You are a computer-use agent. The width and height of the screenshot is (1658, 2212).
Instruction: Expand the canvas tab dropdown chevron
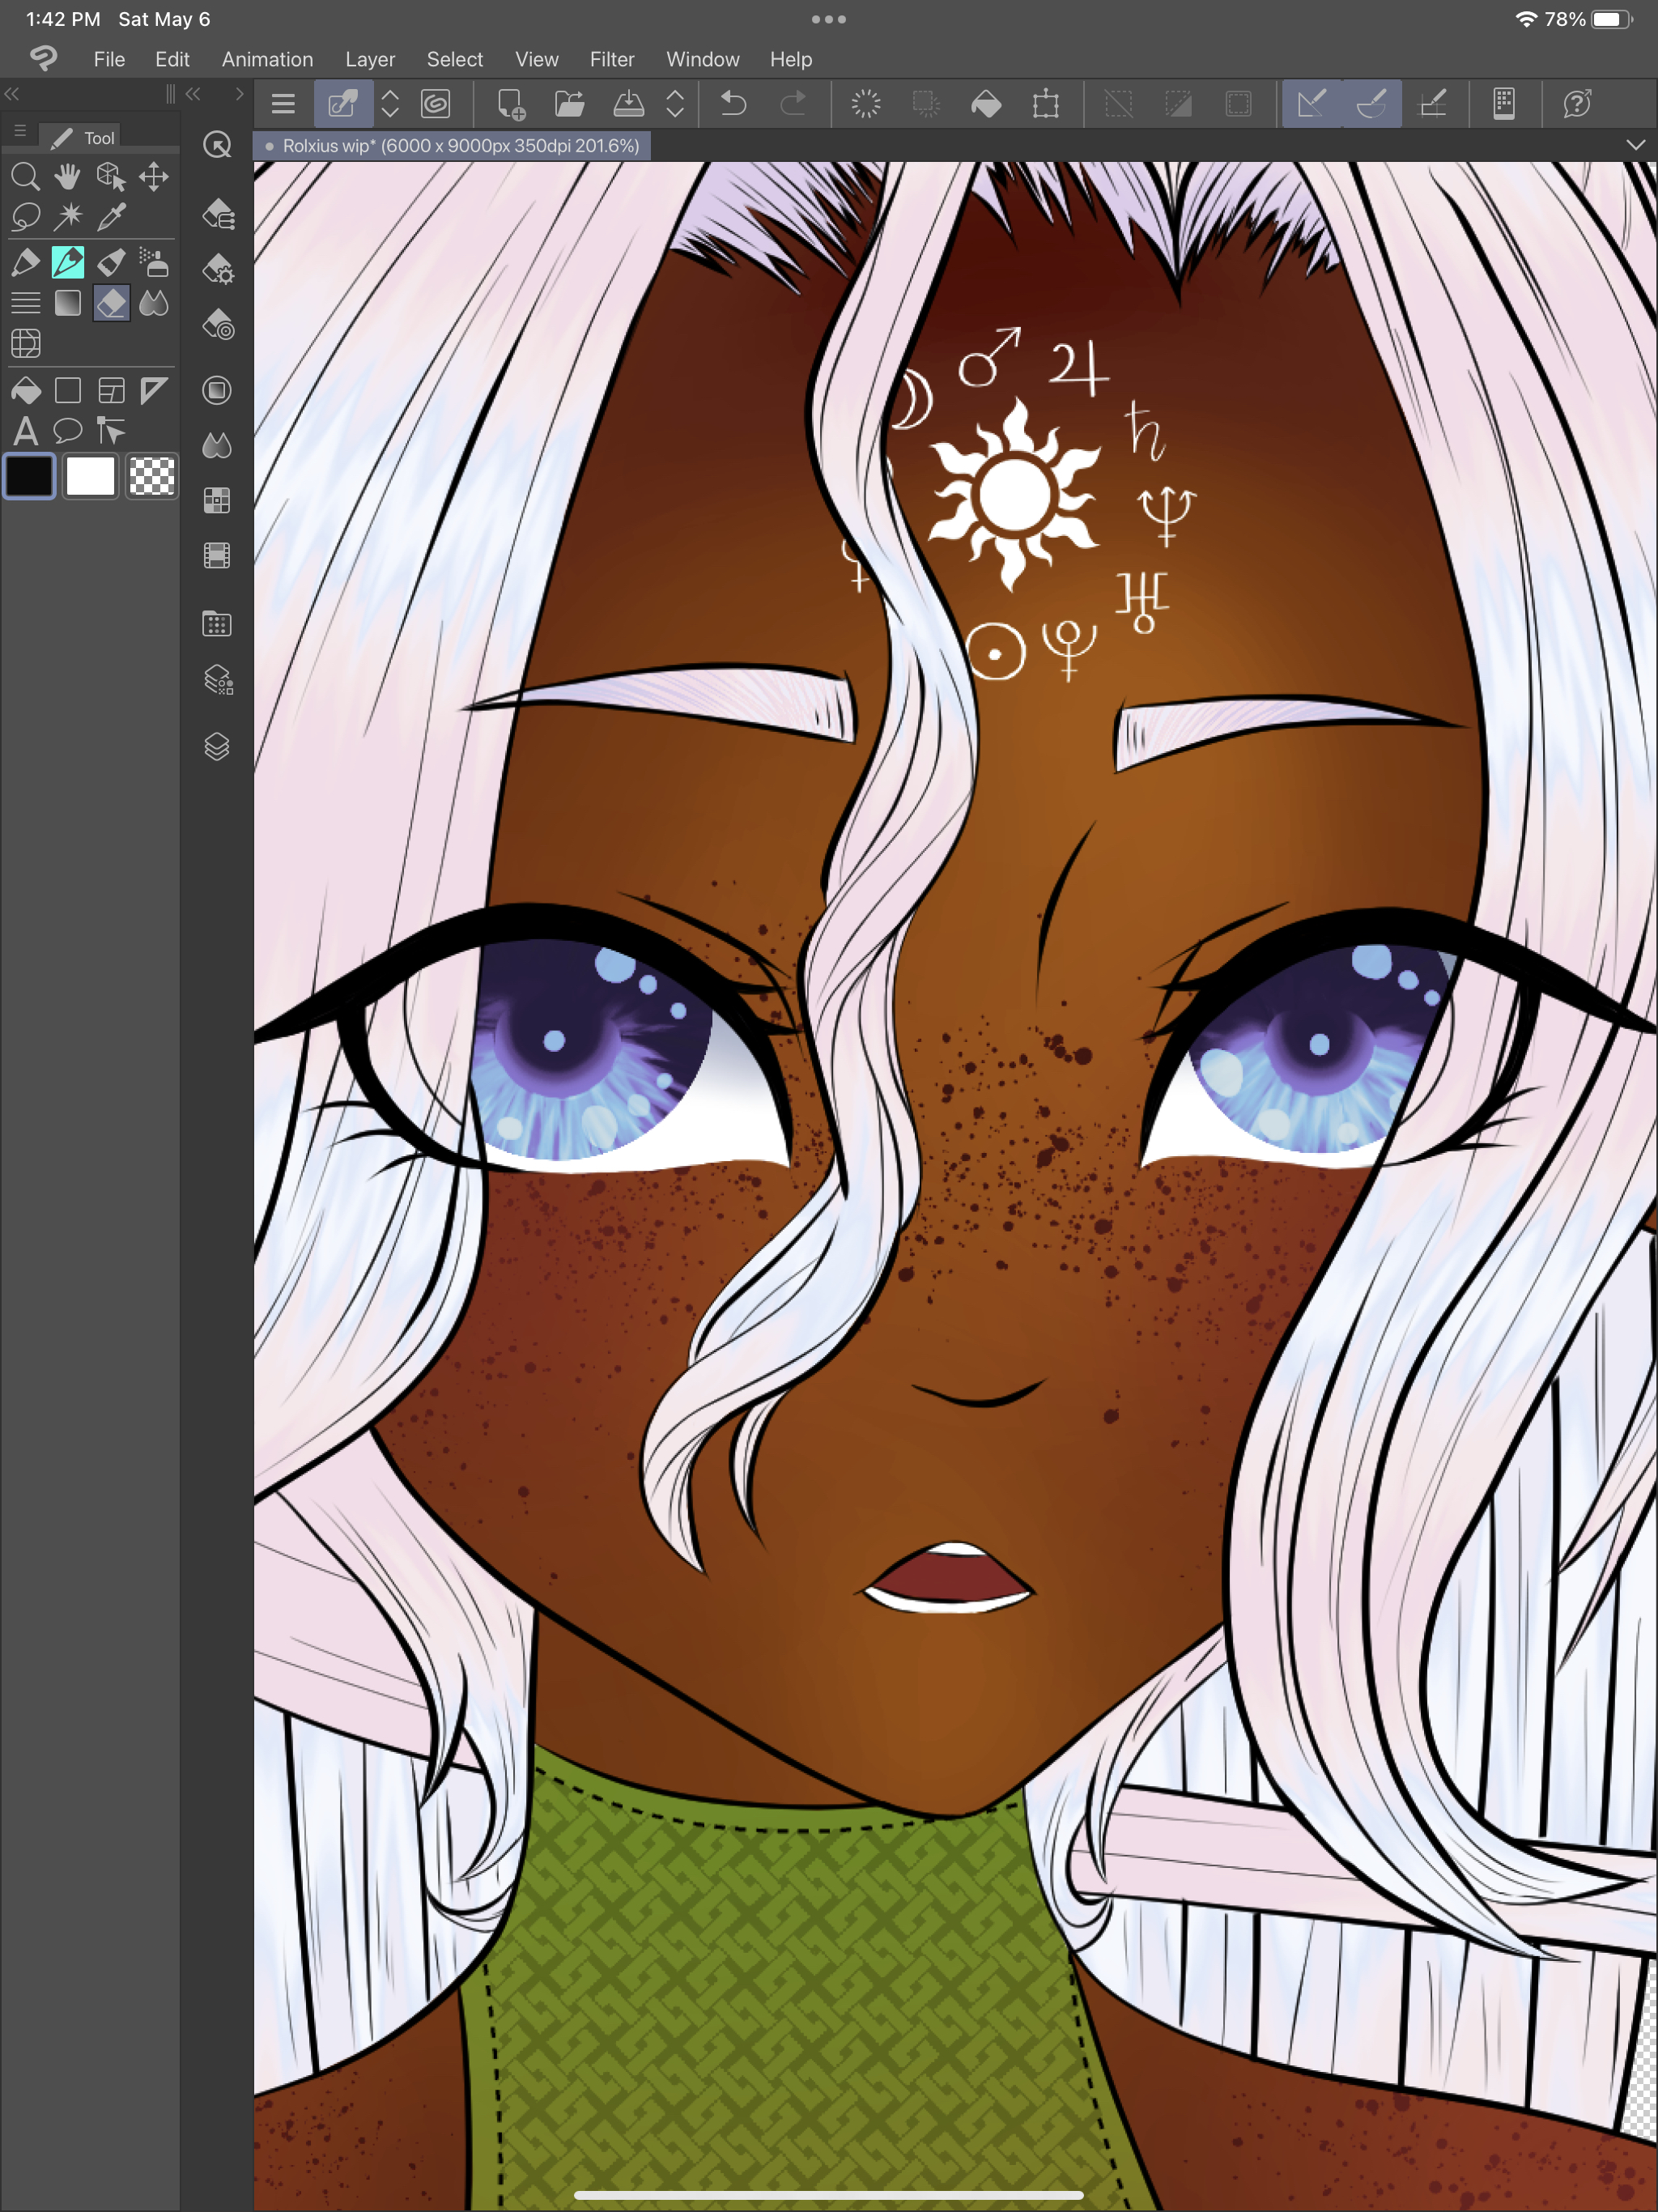tap(1635, 146)
